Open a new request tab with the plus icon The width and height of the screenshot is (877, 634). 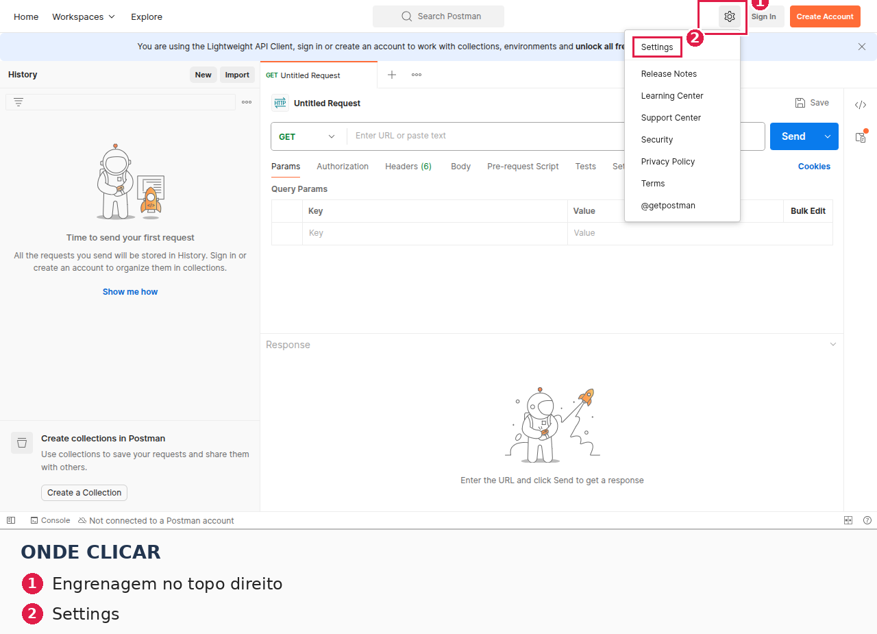(392, 75)
